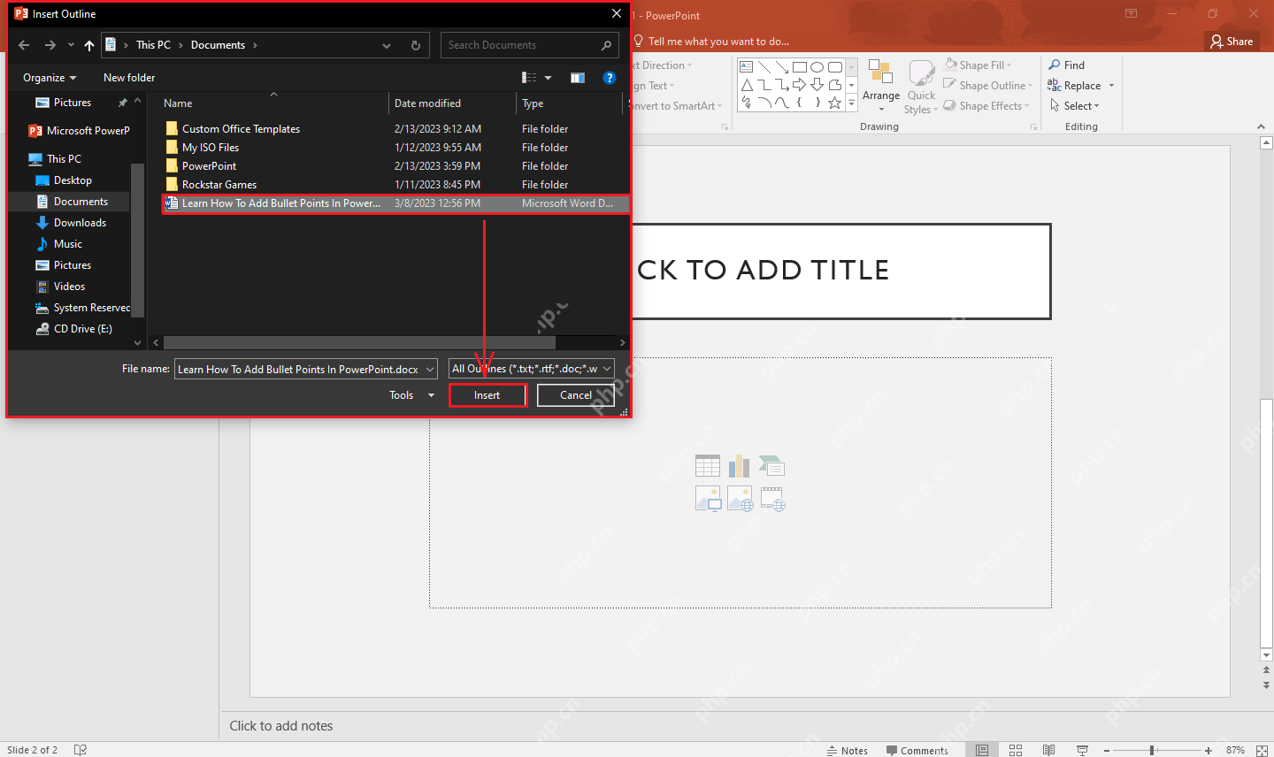Select the Learn How To Add Bullet Points file

pyautogui.click(x=395, y=203)
